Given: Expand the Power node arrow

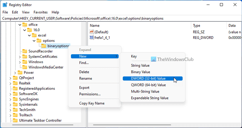Looking at the screenshot, I should point(15,73).
